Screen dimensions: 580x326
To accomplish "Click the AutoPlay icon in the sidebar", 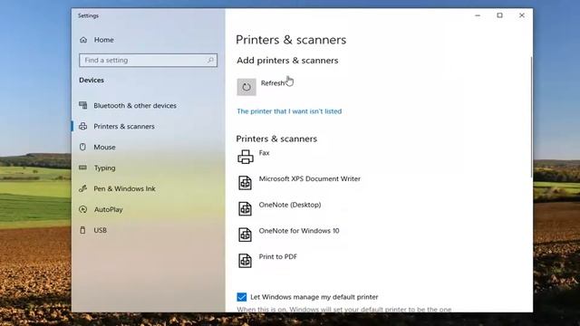I will (82, 209).
